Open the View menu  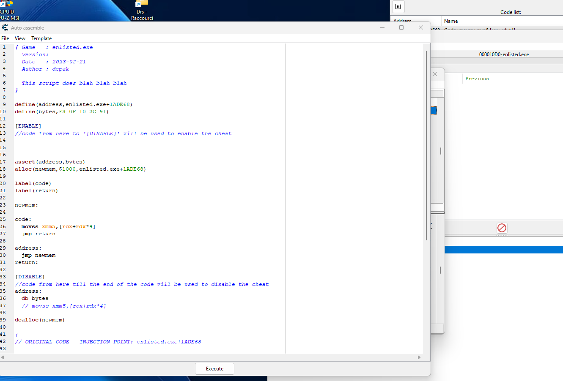click(20, 38)
